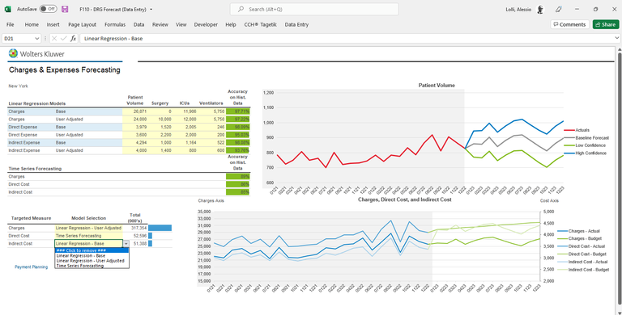Click the Excel app icon
This screenshot has height=315, width=622.
(7, 9)
